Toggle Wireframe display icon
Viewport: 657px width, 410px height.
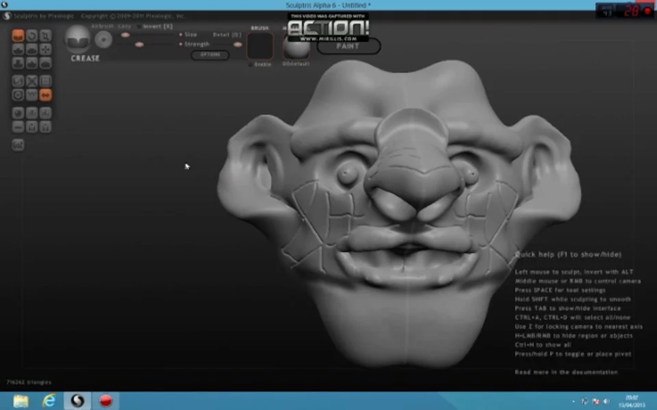32,95
